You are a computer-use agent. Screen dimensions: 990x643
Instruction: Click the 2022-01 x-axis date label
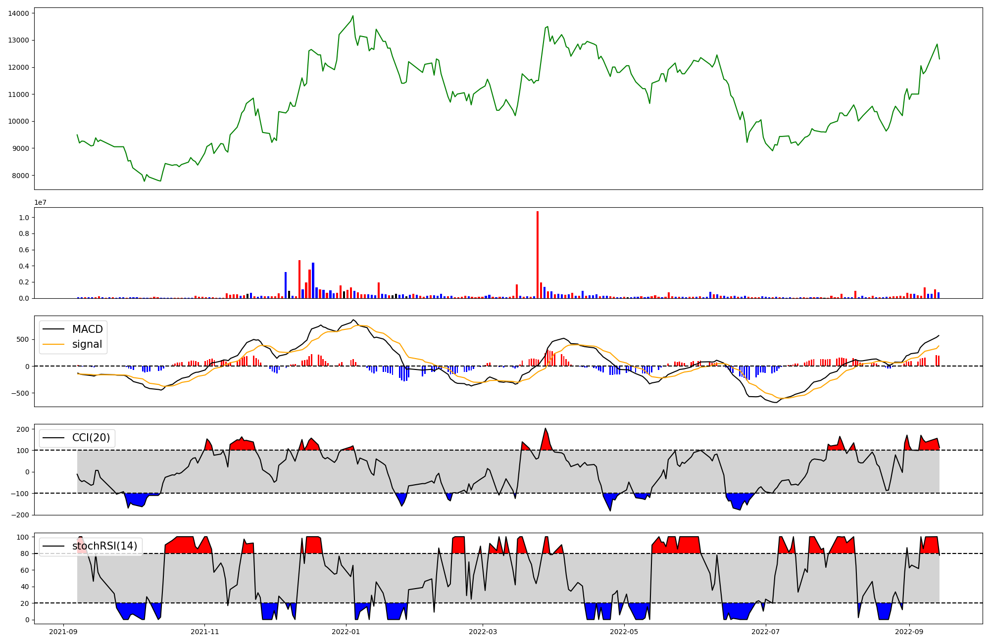[346, 632]
